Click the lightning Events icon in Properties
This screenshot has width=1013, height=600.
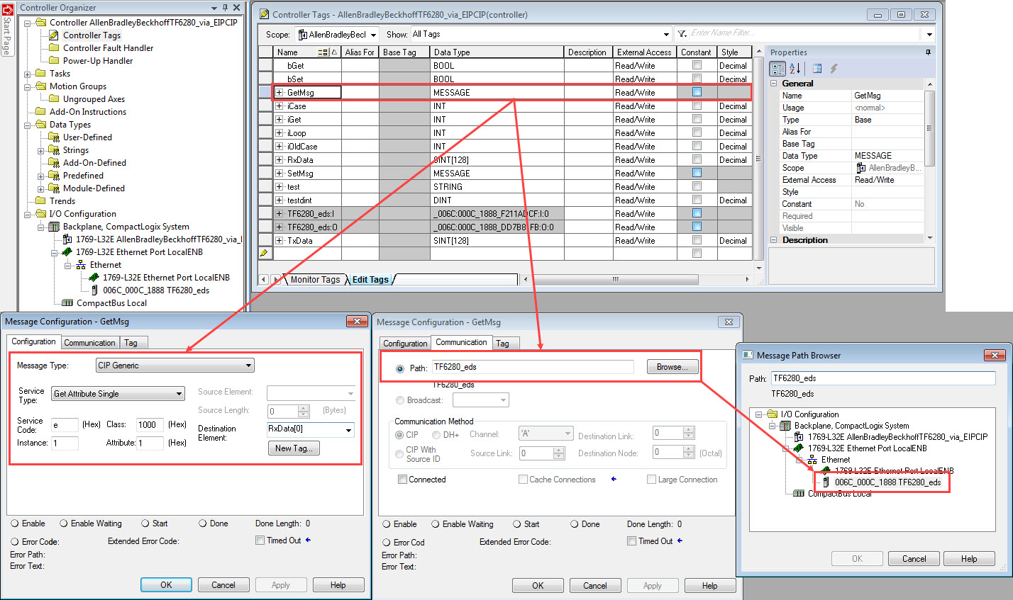click(834, 69)
